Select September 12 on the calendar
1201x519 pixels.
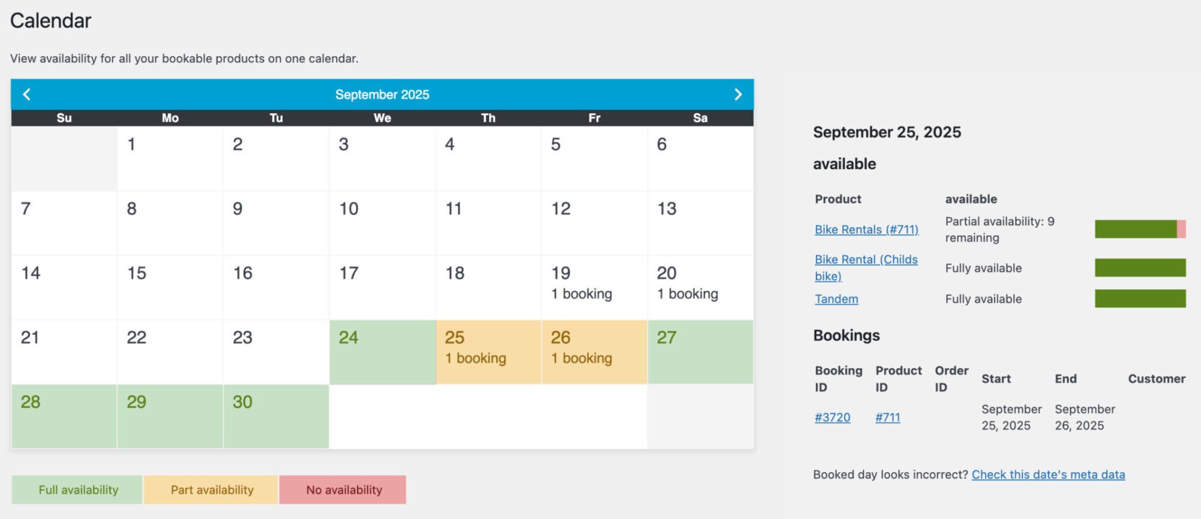[x=594, y=224]
